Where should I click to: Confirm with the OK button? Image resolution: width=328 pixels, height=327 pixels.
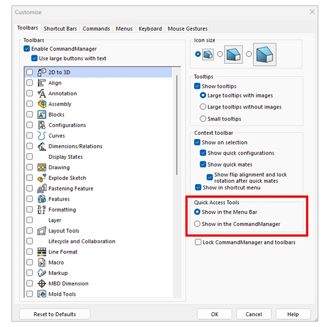[x=214, y=314]
